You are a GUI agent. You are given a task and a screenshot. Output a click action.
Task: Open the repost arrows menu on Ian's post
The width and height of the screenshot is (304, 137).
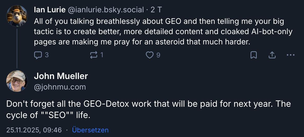click(x=94, y=55)
